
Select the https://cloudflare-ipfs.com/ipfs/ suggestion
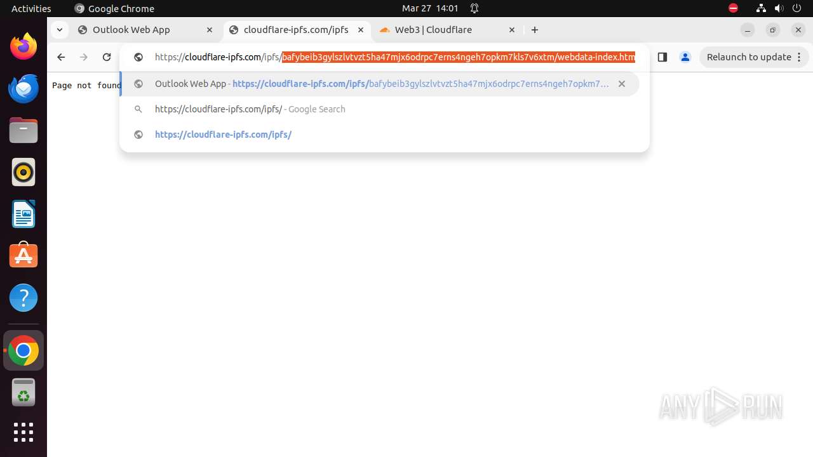pyautogui.click(x=379, y=135)
